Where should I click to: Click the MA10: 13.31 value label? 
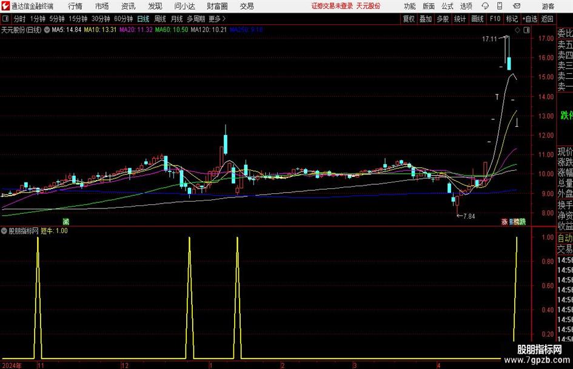click(x=100, y=30)
